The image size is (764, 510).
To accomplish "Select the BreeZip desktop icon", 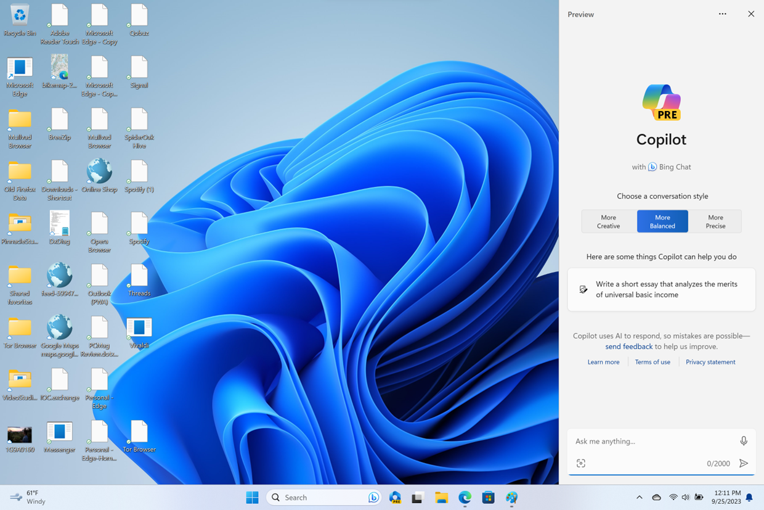I will 60,124.
